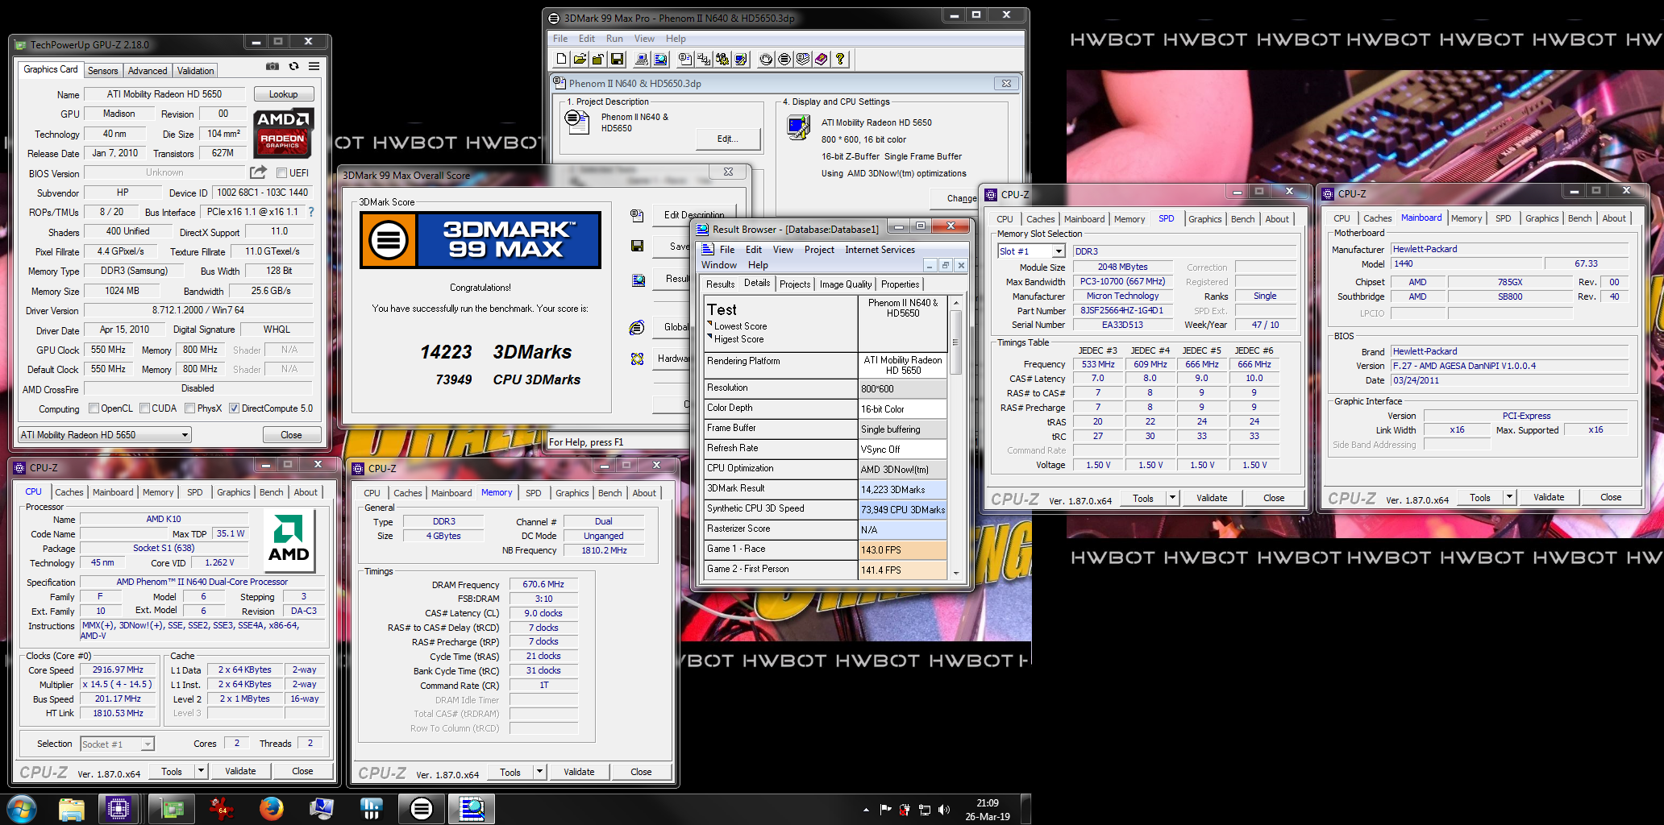
Task: Launch Firefox from the taskbar
Action: pos(271,808)
